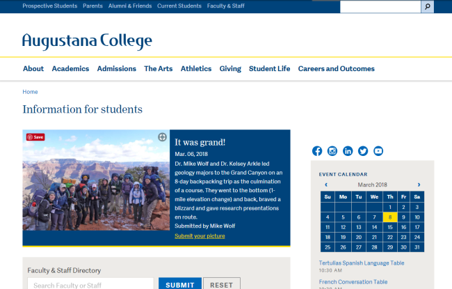This screenshot has width=452, height=289.
Task: Click 'Submitted by Mike Wolf' text
Action: pyautogui.click(x=205, y=226)
